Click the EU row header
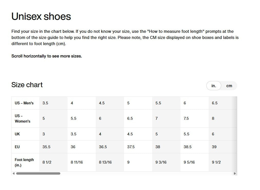The height and width of the screenshot is (190, 260). click(17, 147)
